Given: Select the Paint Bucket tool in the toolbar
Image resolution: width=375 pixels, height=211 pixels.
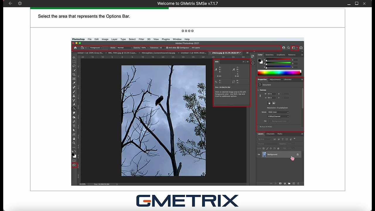Looking at the screenshot, I should click(74, 108).
